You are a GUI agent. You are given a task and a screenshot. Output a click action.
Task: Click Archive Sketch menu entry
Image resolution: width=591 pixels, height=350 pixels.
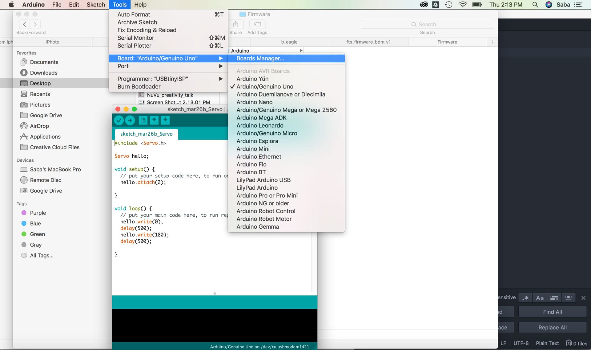click(x=168, y=22)
